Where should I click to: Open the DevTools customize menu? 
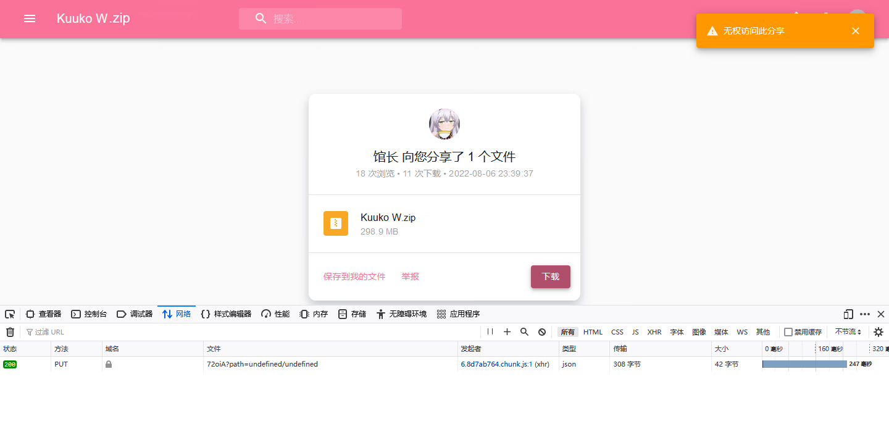click(x=864, y=314)
